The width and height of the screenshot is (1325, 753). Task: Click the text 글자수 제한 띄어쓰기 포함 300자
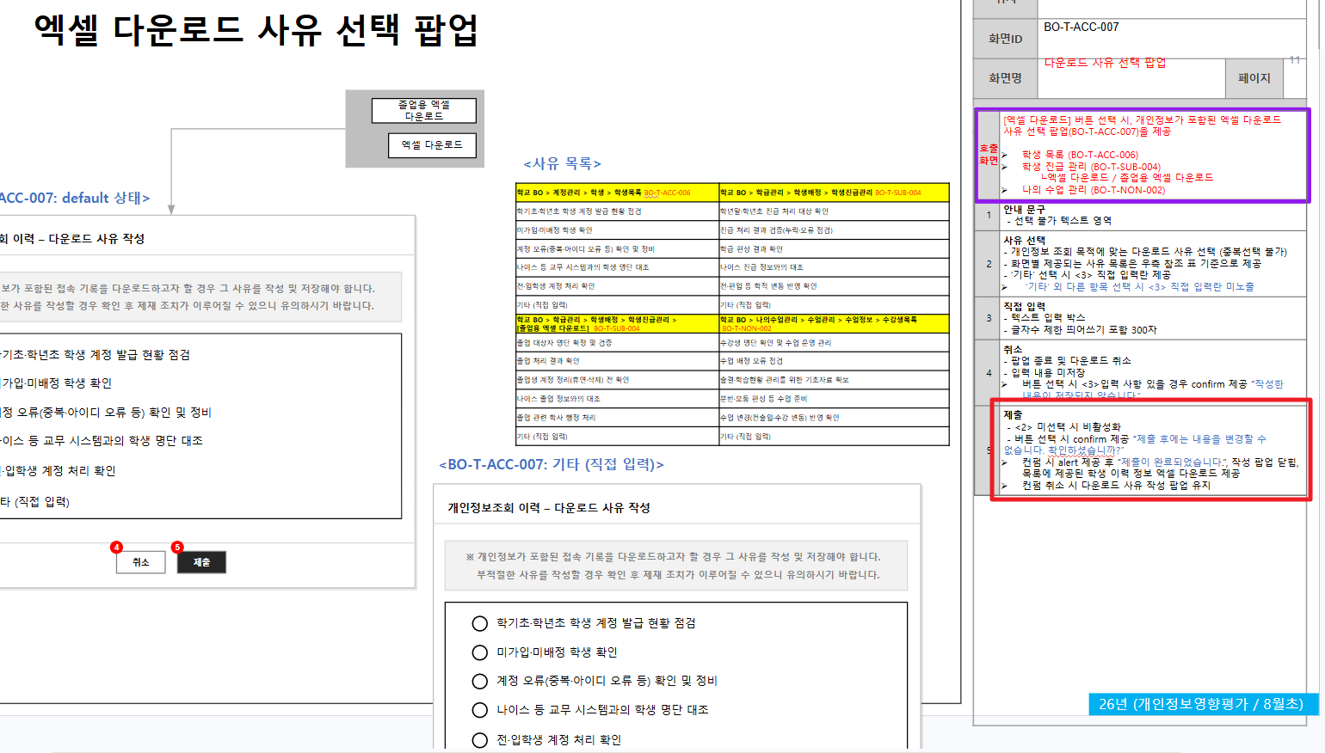click(1084, 330)
